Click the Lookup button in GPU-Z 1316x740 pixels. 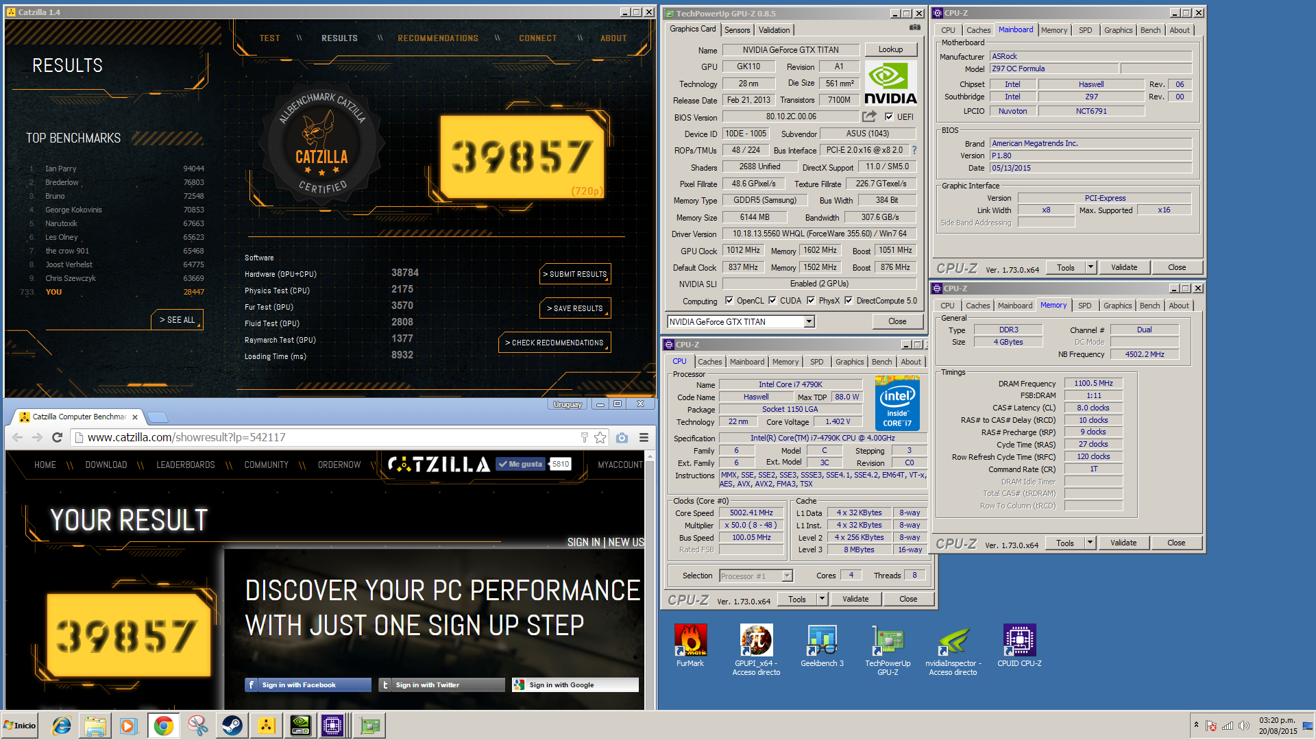coord(890,49)
